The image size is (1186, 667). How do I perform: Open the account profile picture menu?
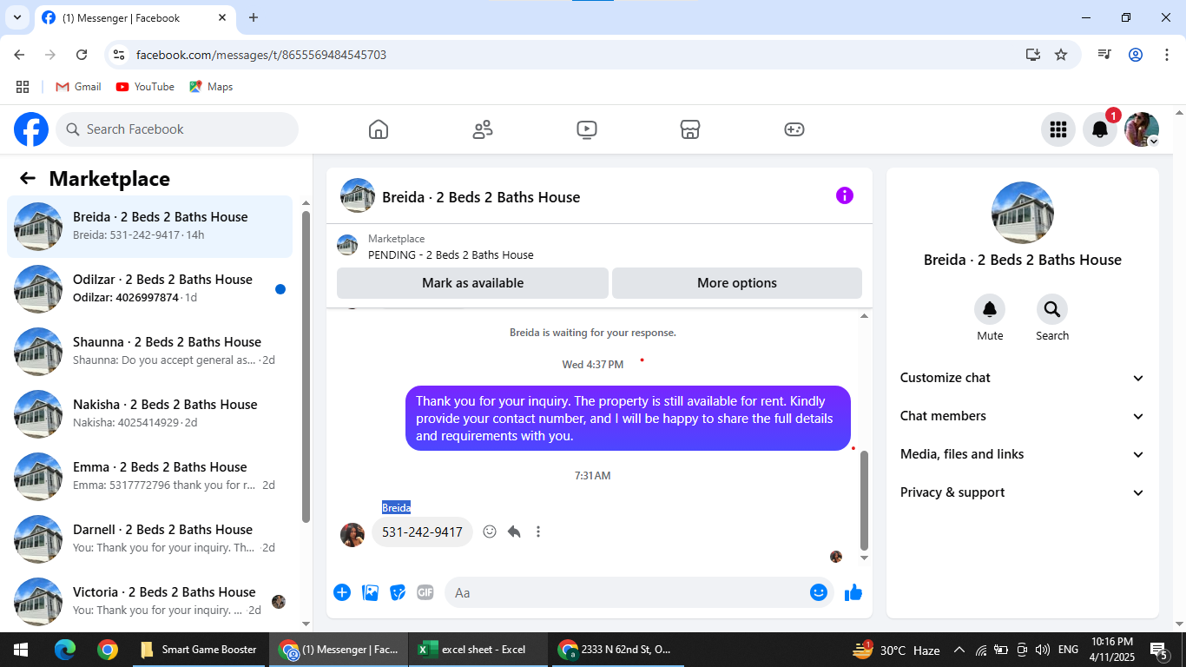[x=1142, y=129]
